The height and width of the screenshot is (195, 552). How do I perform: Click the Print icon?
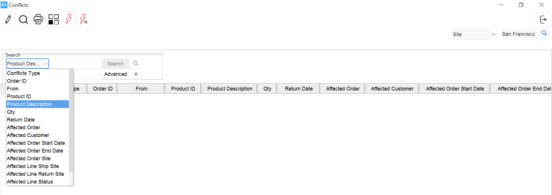pyautogui.click(x=38, y=19)
